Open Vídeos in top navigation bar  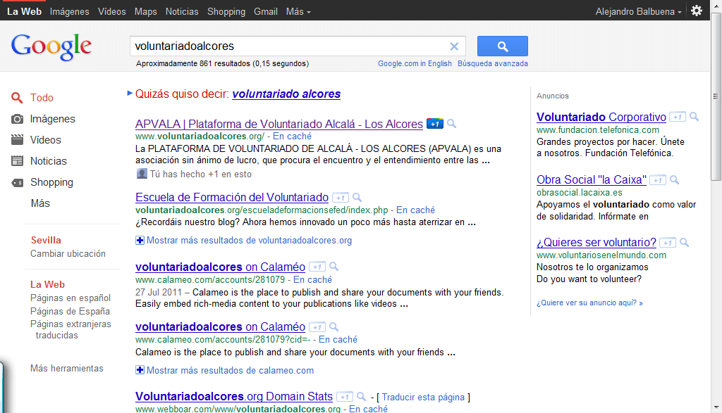click(112, 11)
